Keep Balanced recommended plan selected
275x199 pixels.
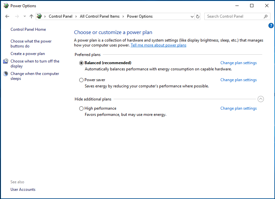tap(81, 63)
